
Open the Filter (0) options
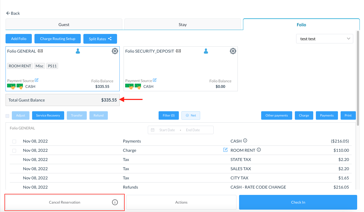(169, 115)
